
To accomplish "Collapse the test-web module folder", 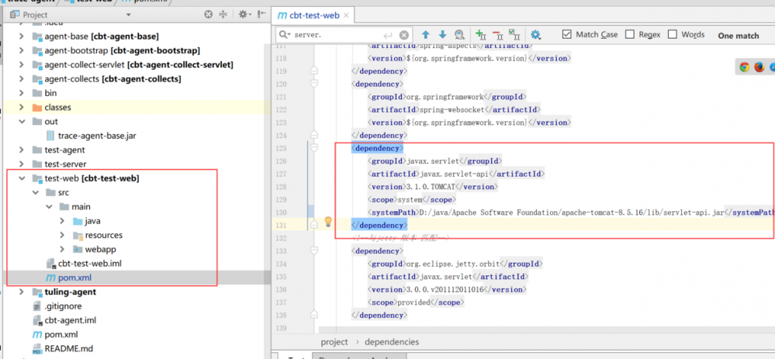I will click(22, 178).
